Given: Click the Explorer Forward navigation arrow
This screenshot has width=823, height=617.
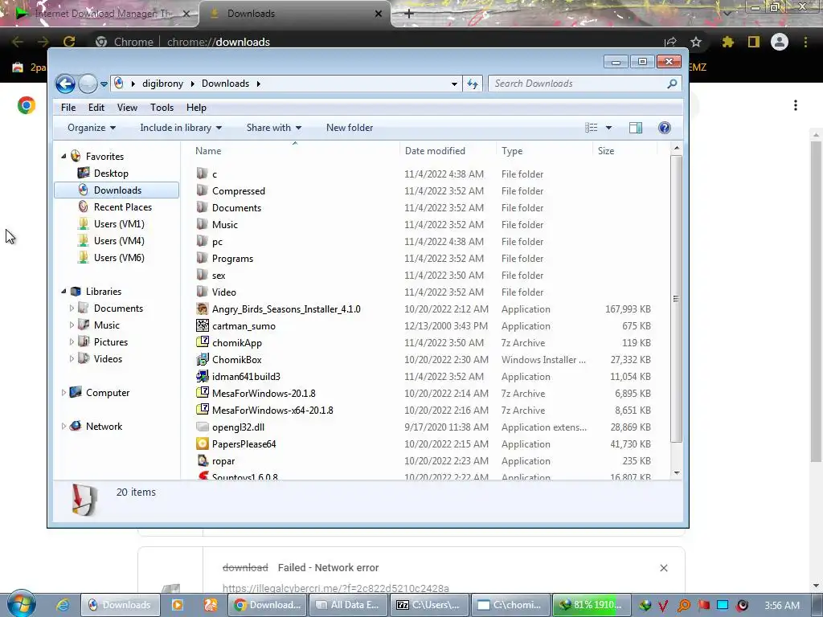Looking at the screenshot, I should (88, 84).
